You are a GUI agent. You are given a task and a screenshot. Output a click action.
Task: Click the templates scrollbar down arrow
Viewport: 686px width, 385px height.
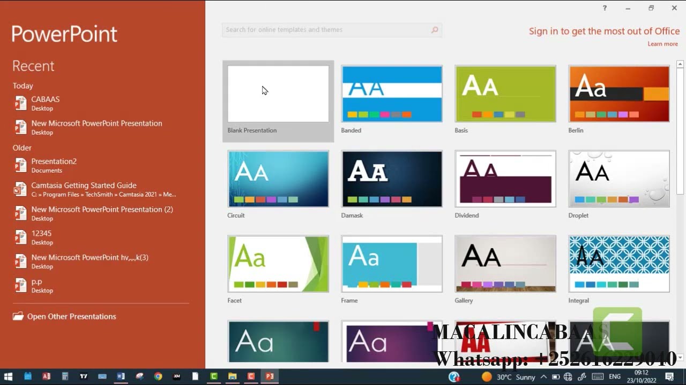[681, 357]
